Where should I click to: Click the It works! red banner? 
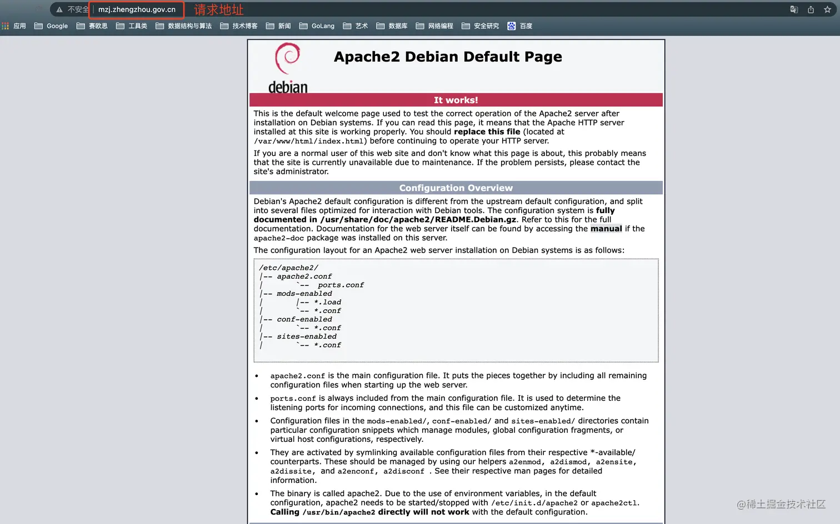tap(456, 100)
